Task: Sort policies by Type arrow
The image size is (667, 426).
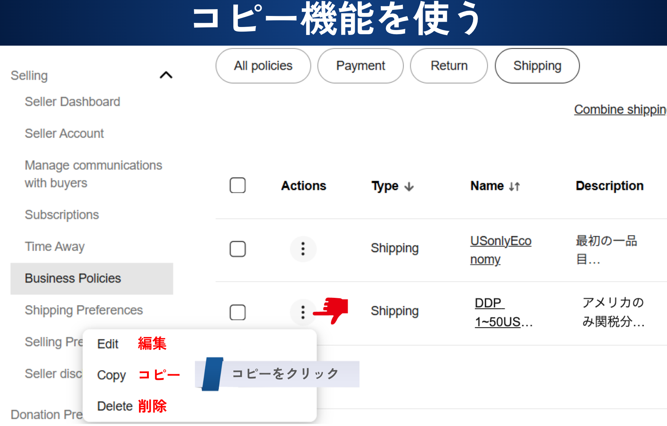Action: pos(409,186)
